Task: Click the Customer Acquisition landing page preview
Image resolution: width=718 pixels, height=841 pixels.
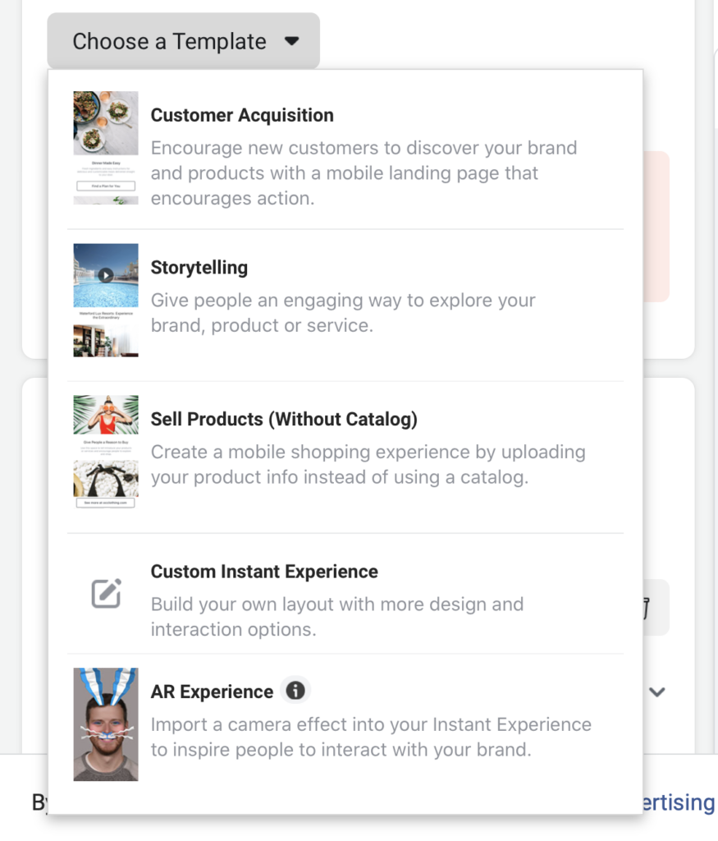Action: point(105,148)
